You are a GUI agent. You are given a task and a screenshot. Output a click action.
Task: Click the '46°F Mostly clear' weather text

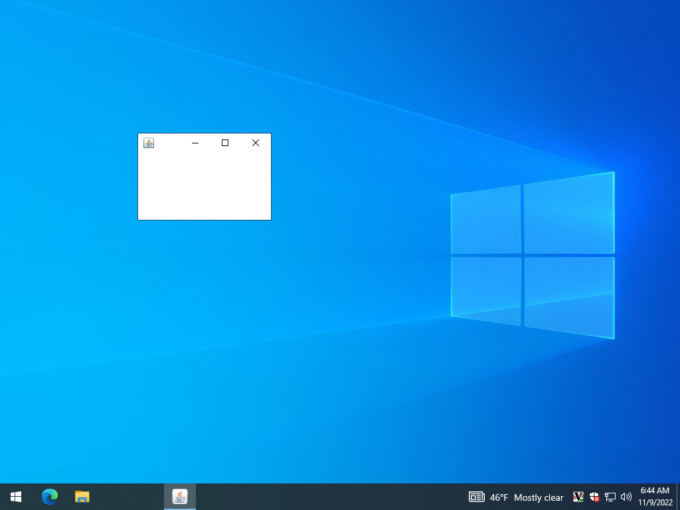[x=526, y=497]
